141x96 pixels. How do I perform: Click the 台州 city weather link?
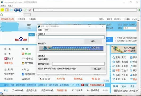pyautogui.click(x=29, y=25)
